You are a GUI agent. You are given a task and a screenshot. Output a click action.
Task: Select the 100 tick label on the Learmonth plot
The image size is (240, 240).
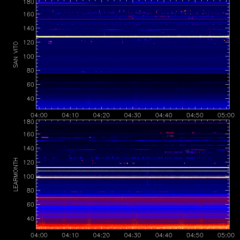point(28,176)
